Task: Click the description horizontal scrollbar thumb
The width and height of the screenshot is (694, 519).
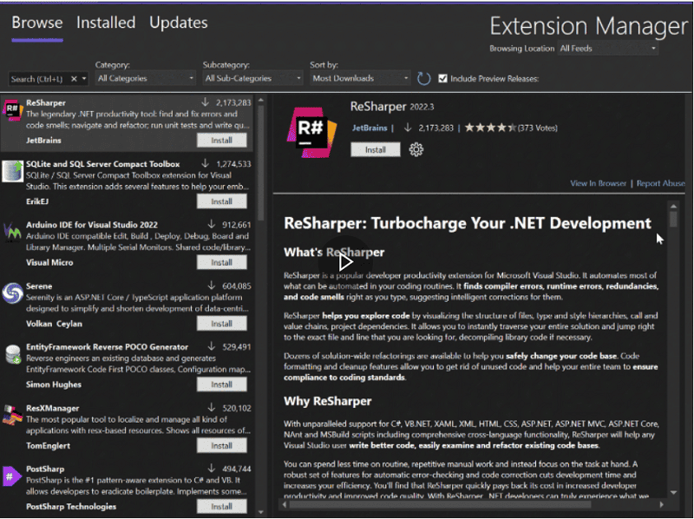Action: click(x=440, y=504)
